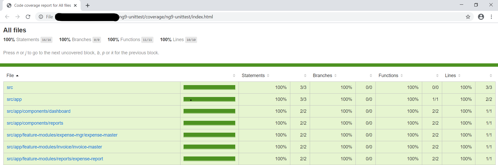Select the Code coverage report tab
The width and height of the screenshot is (498, 165).
(42, 5)
